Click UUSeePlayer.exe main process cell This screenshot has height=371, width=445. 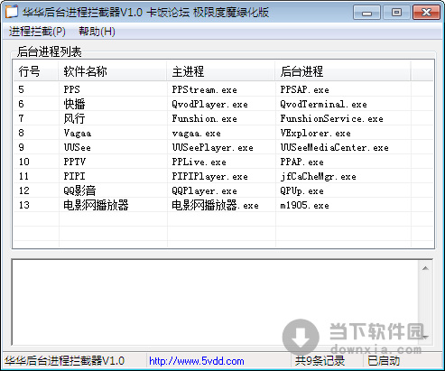tap(212, 147)
